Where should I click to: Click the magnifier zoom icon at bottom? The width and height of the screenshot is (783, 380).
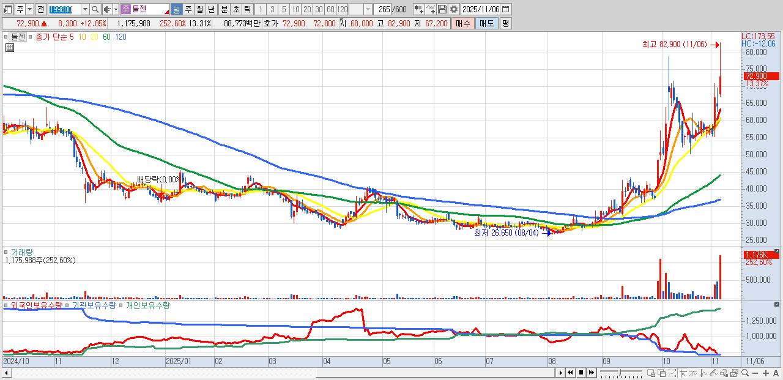pos(745,373)
